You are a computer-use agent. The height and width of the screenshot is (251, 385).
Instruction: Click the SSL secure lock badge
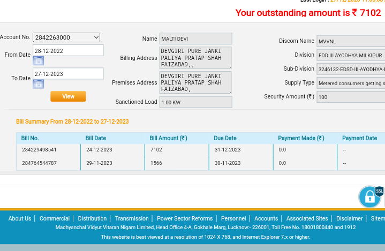371,196
